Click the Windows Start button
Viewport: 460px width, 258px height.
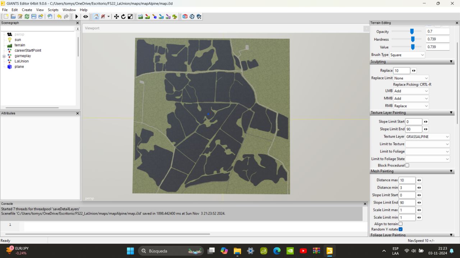(130, 251)
